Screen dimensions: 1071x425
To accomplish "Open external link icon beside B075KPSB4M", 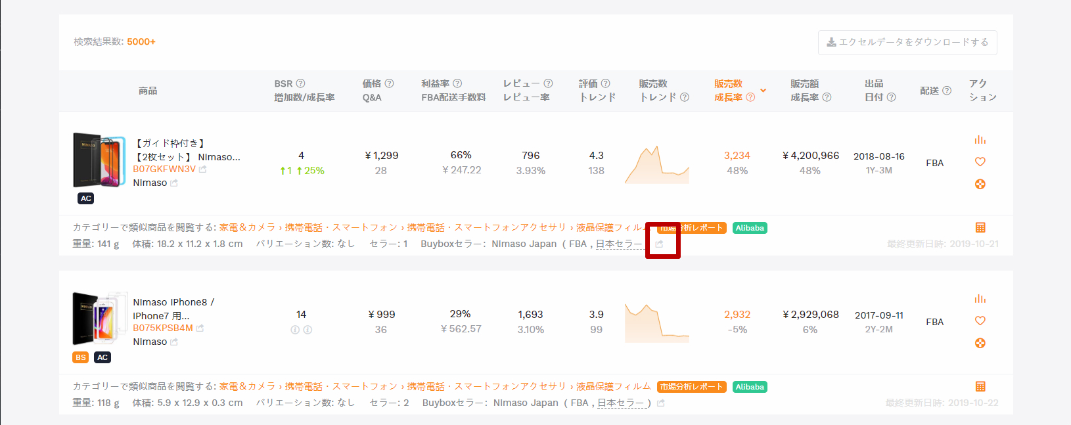I will point(200,328).
